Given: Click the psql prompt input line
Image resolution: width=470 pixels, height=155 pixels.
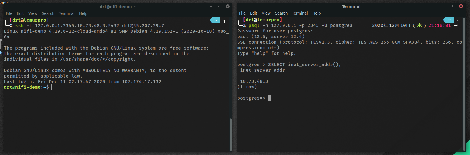Looking at the screenshot, I should tap(350, 98).
